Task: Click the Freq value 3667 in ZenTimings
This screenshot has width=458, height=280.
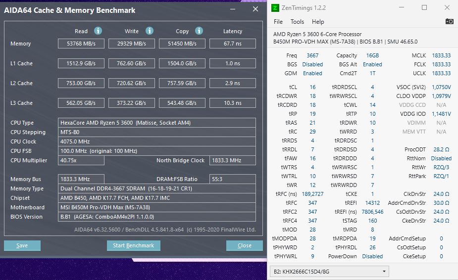Action: click(312, 55)
